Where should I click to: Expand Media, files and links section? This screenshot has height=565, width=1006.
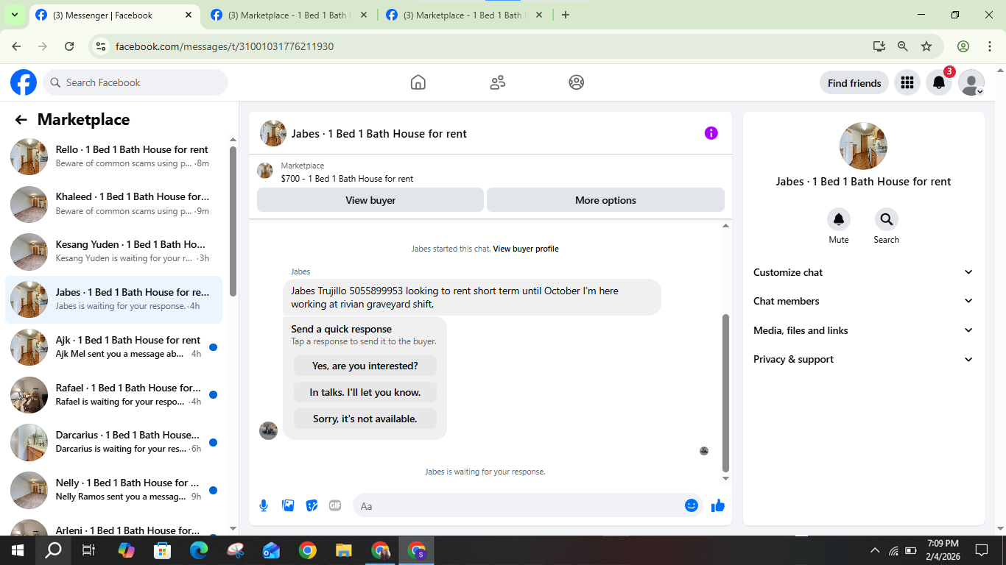[863, 330]
